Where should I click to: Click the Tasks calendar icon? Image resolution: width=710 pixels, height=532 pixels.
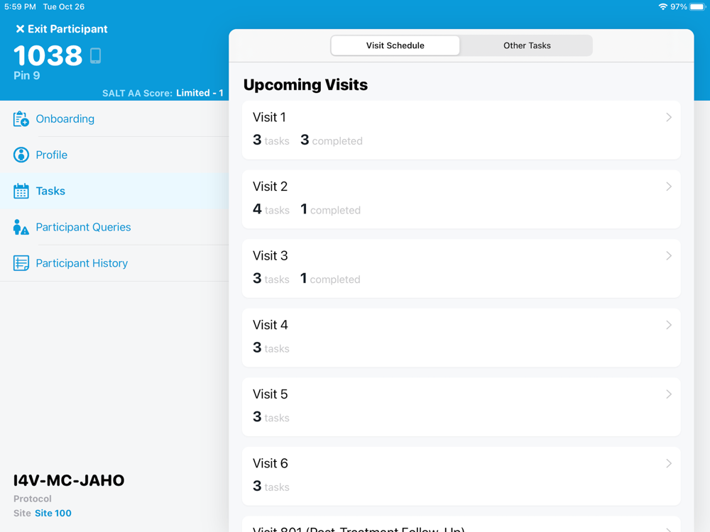21,191
